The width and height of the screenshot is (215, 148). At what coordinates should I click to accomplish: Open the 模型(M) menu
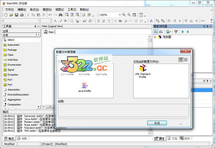coord(47,10)
